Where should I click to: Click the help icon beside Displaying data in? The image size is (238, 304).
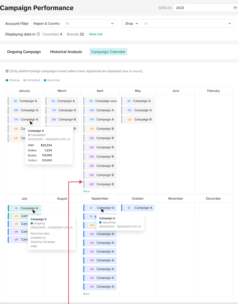38,34
